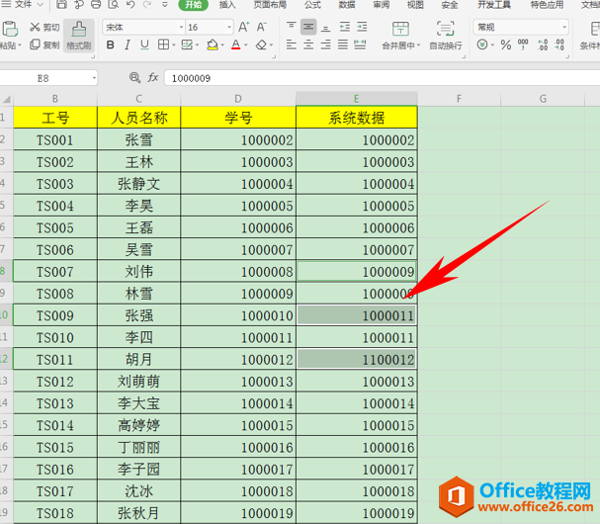600x524 pixels.
Task: Switch to the 页面布局 (Page Layout) tab
Action: (x=270, y=5)
